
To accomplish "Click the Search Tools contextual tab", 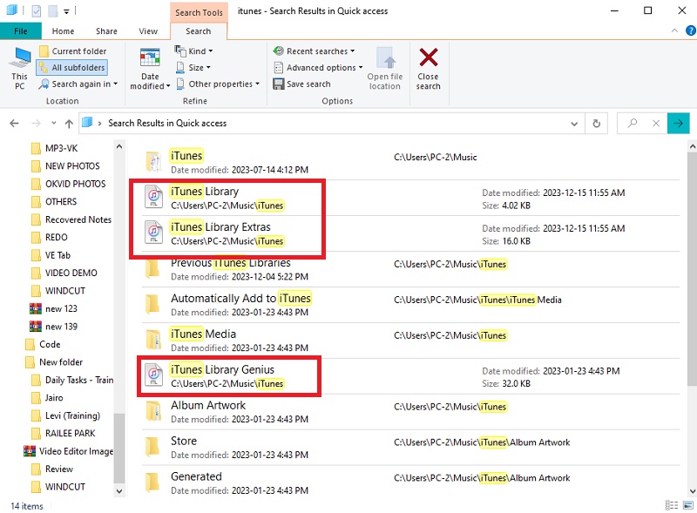I will [x=199, y=12].
